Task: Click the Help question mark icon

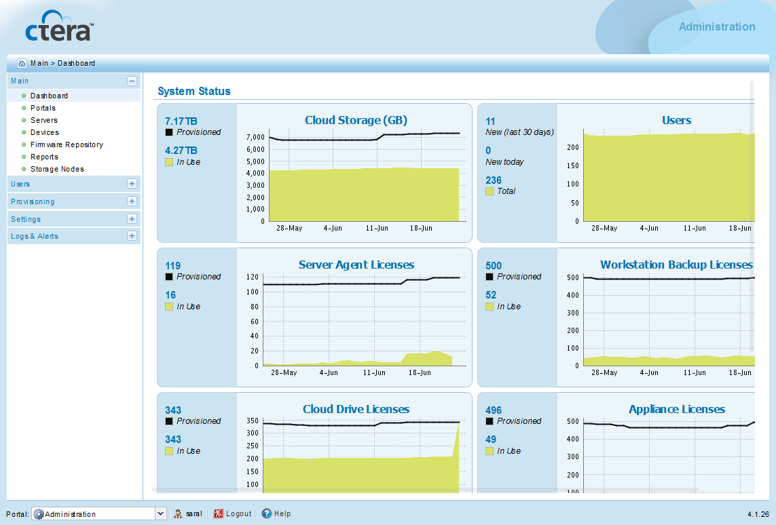Action: pyautogui.click(x=266, y=513)
